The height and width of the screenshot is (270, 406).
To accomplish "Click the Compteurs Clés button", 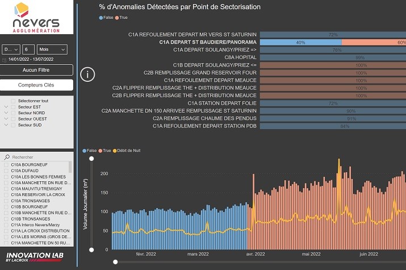I will pyautogui.click(x=36, y=85).
